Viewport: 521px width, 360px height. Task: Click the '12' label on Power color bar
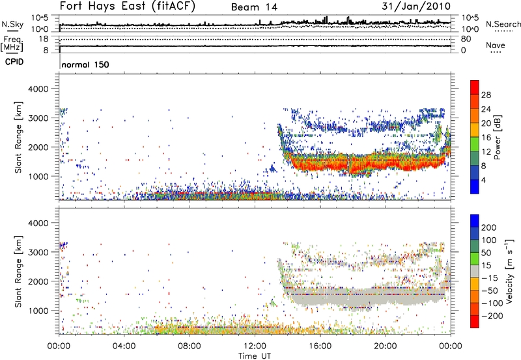click(x=486, y=152)
